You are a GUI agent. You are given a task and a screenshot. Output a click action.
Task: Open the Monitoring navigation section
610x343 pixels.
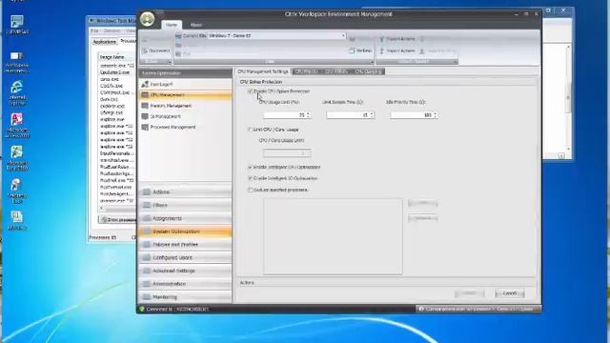(185, 297)
